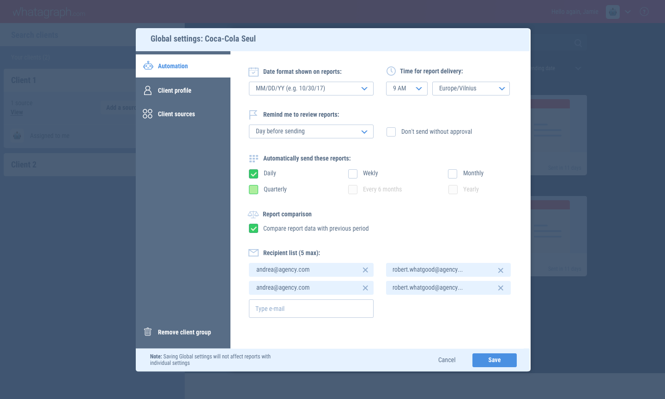Switch to the Client profile tab
The image size is (665, 399).
pos(183,90)
